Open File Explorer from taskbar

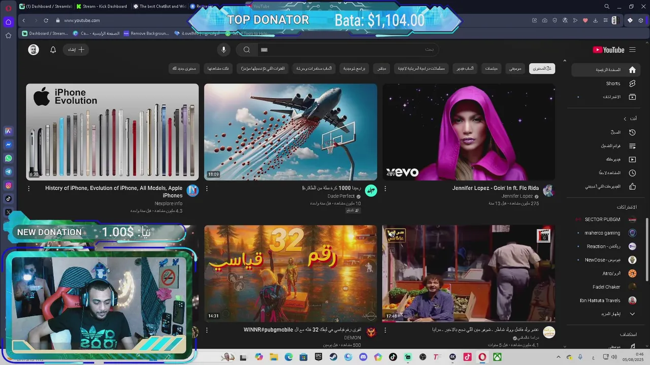(273, 357)
